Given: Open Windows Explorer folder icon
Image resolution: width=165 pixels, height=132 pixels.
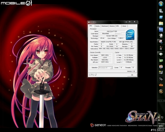Looking at the screenshot, I should pos(161,23).
